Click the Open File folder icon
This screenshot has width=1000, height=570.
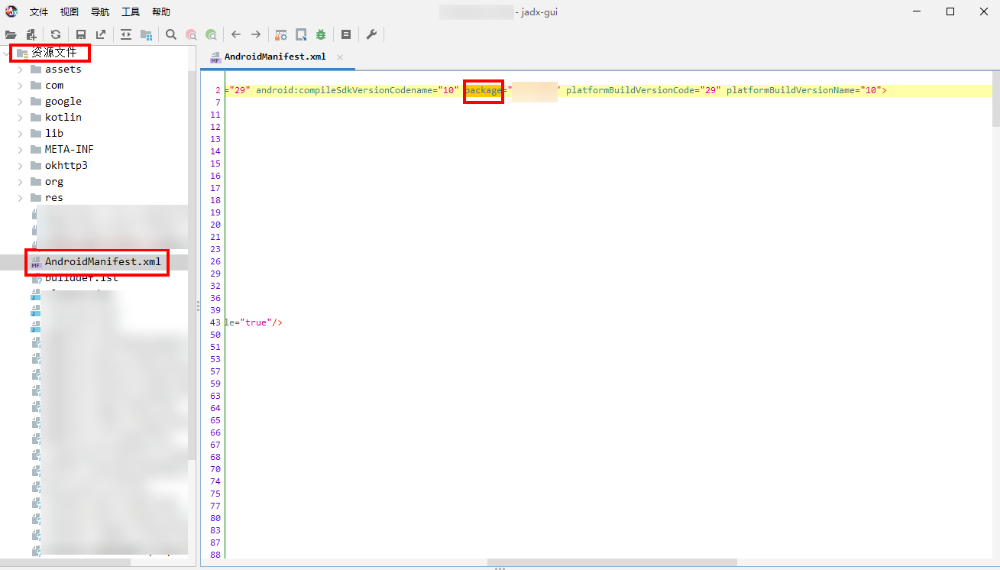11,34
